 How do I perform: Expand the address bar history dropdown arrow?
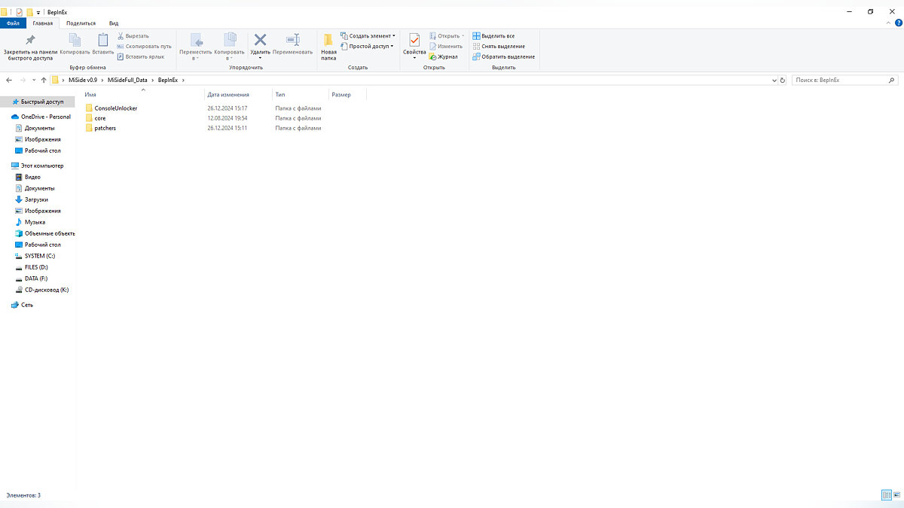(774, 80)
